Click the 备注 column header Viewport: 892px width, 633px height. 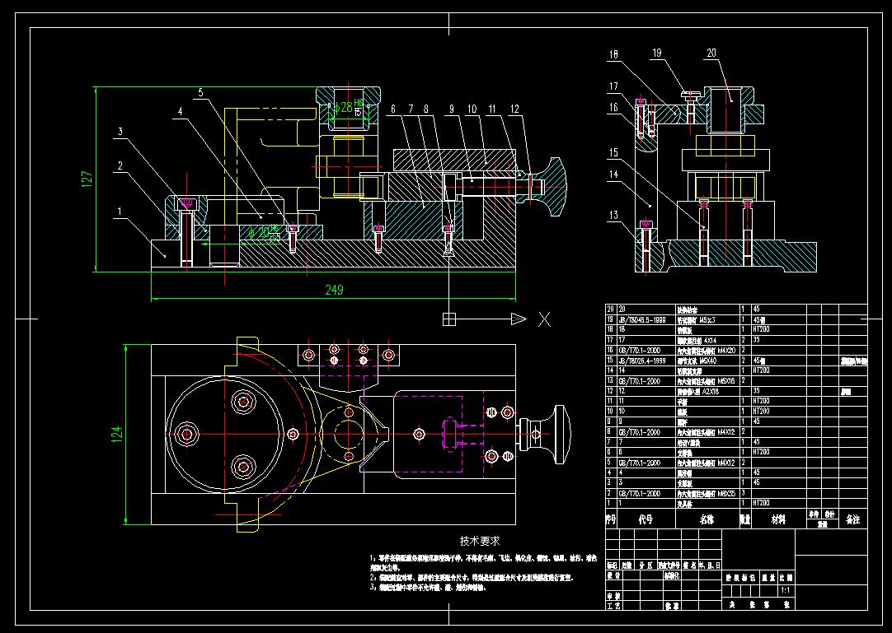tap(852, 519)
